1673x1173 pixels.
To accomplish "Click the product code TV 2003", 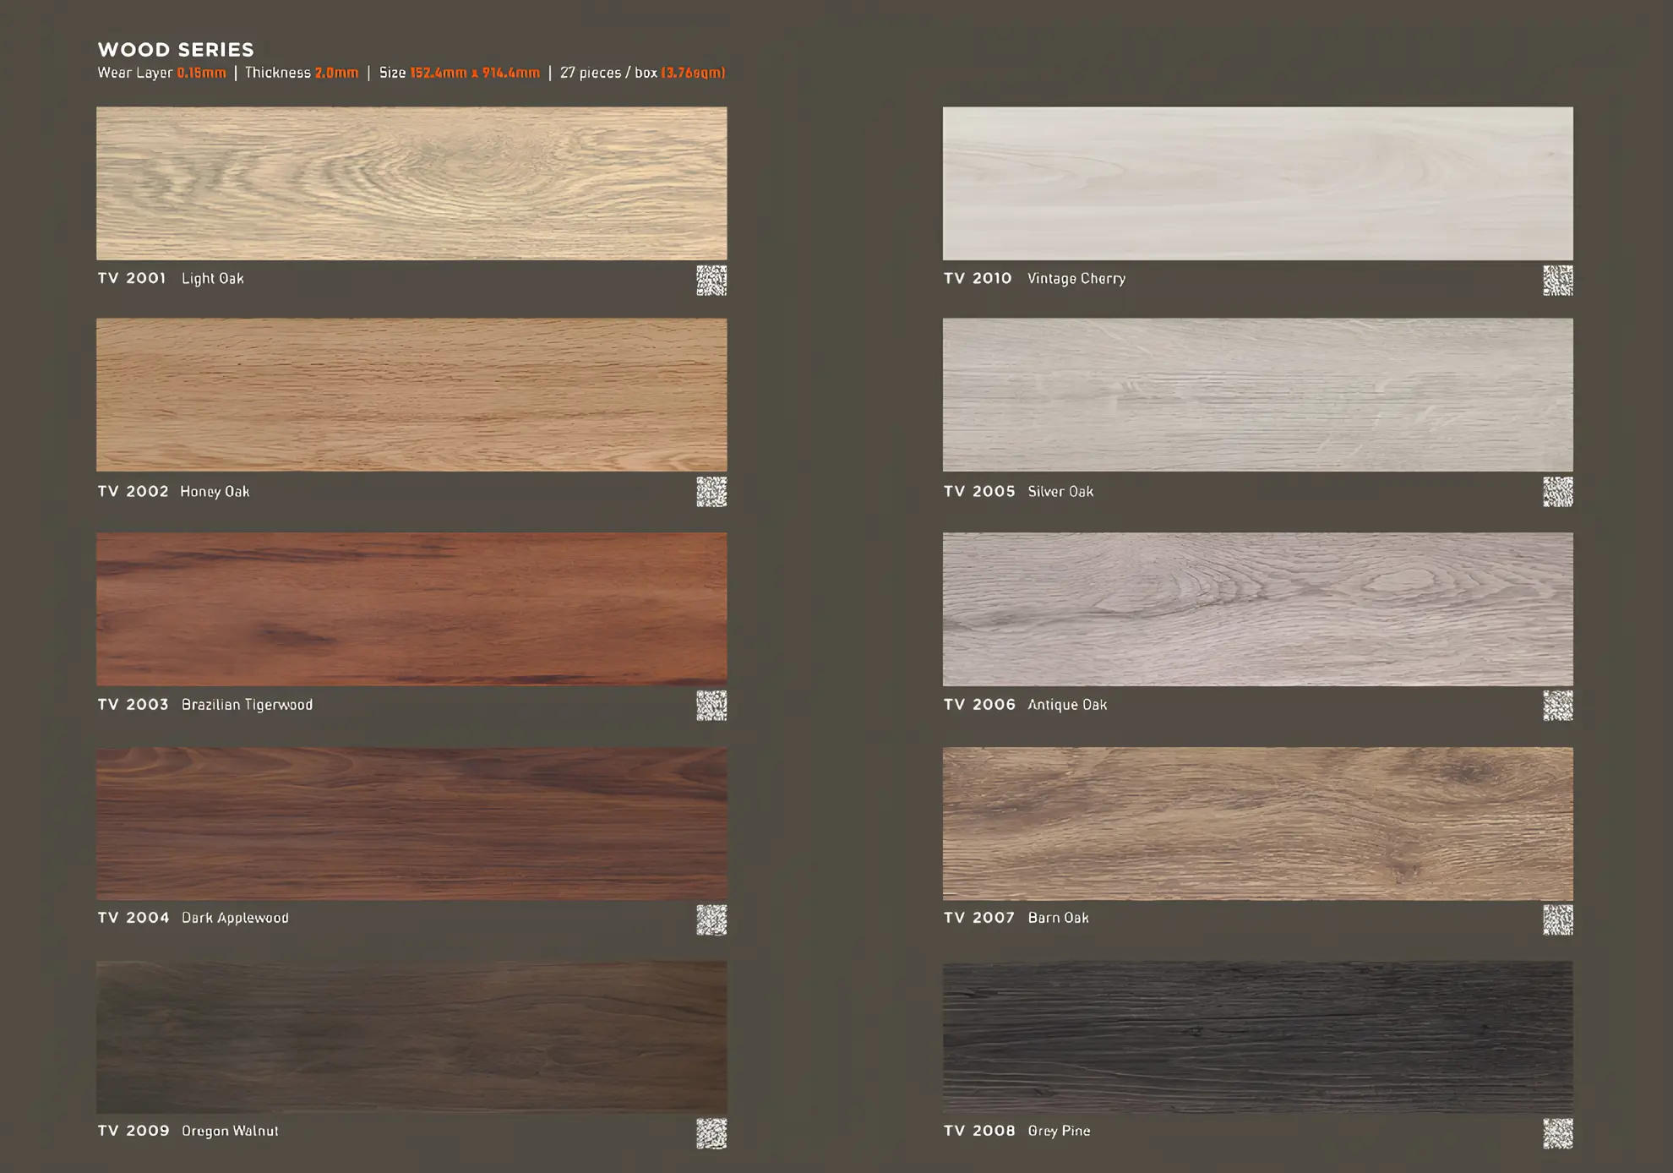I will 133,704.
